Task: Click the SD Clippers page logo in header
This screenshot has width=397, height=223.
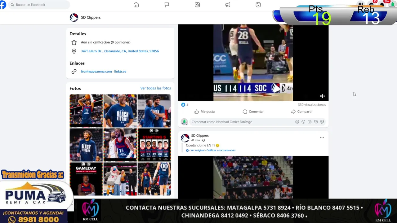Action: click(74, 17)
